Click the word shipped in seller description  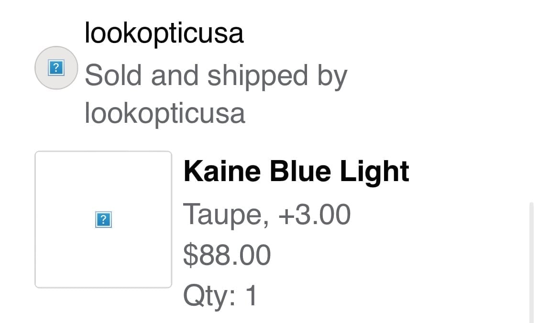(257, 76)
